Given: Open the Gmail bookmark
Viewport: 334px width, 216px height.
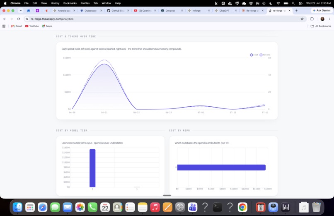Looking at the screenshot, I should 17,26.
